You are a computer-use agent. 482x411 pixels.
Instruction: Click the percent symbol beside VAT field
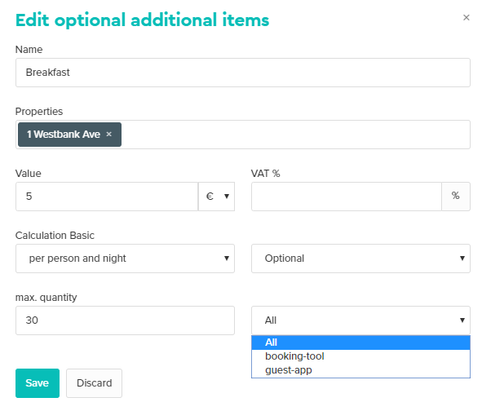pyautogui.click(x=456, y=197)
